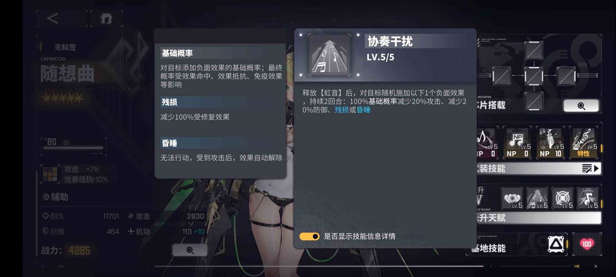Select the shield heart talent icon
This screenshot has width=616, height=277.
point(511,198)
